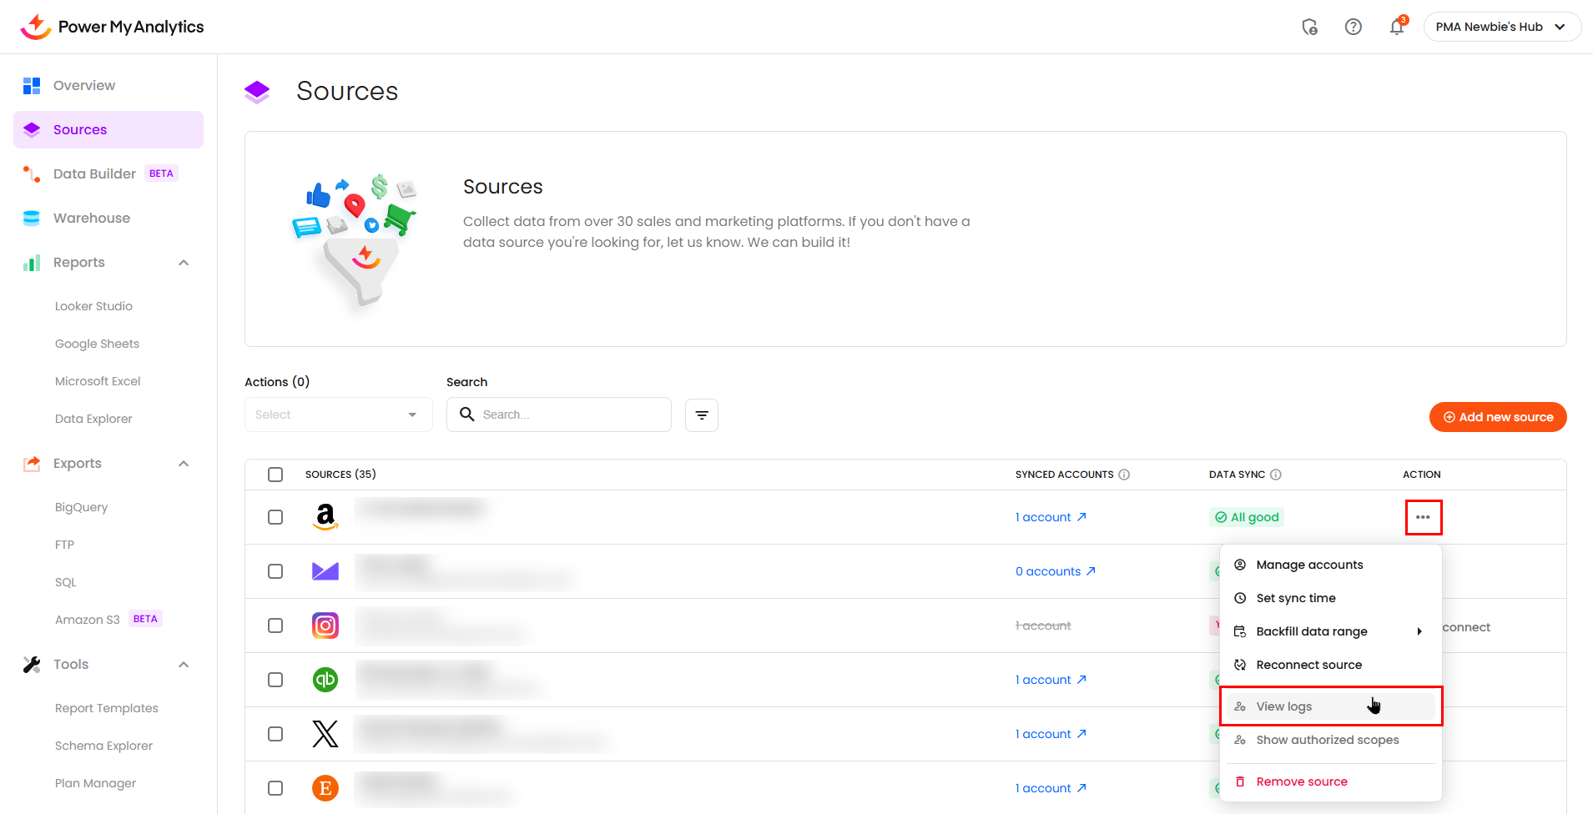Click the info icon beside Synced Accounts
Image resolution: width=1593 pixels, height=814 pixels.
[x=1124, y=475]
